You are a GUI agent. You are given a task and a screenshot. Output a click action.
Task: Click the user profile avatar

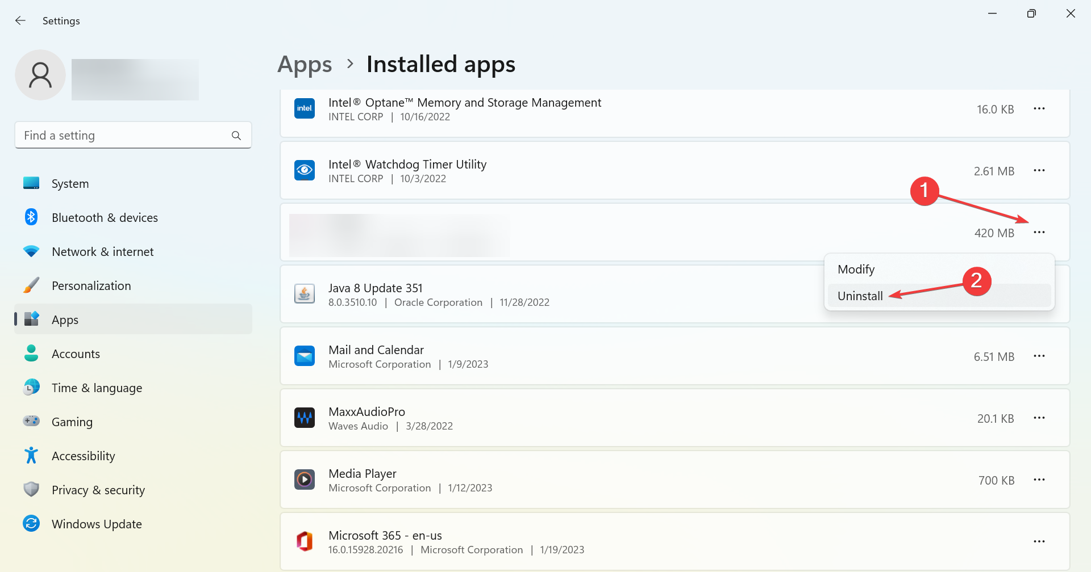pyautogui.click(x=40, y=75)
